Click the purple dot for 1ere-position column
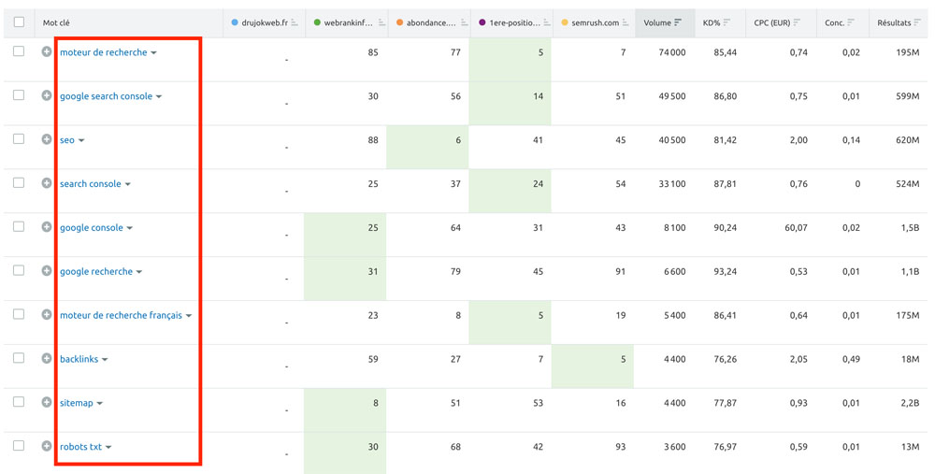The image size is (935, 474). tap(482, 22)
